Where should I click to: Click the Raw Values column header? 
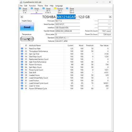click(x=102, y=45)
